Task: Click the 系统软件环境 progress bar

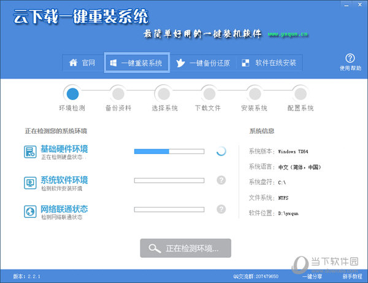Action: click(169, 180)
